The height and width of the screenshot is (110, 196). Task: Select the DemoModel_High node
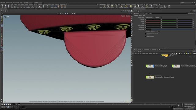pos(150,66)
